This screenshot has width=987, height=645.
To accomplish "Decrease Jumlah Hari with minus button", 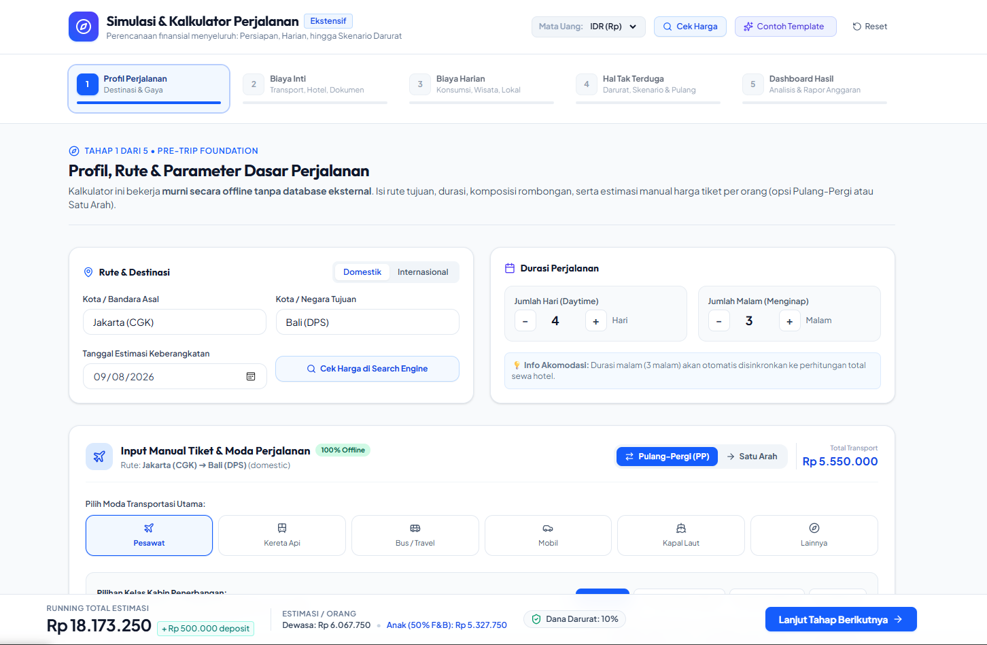I will (525, 321).
